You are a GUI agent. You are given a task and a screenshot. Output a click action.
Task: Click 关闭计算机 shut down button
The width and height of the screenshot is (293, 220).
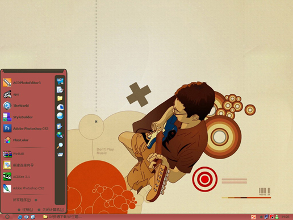coord(51,210)
